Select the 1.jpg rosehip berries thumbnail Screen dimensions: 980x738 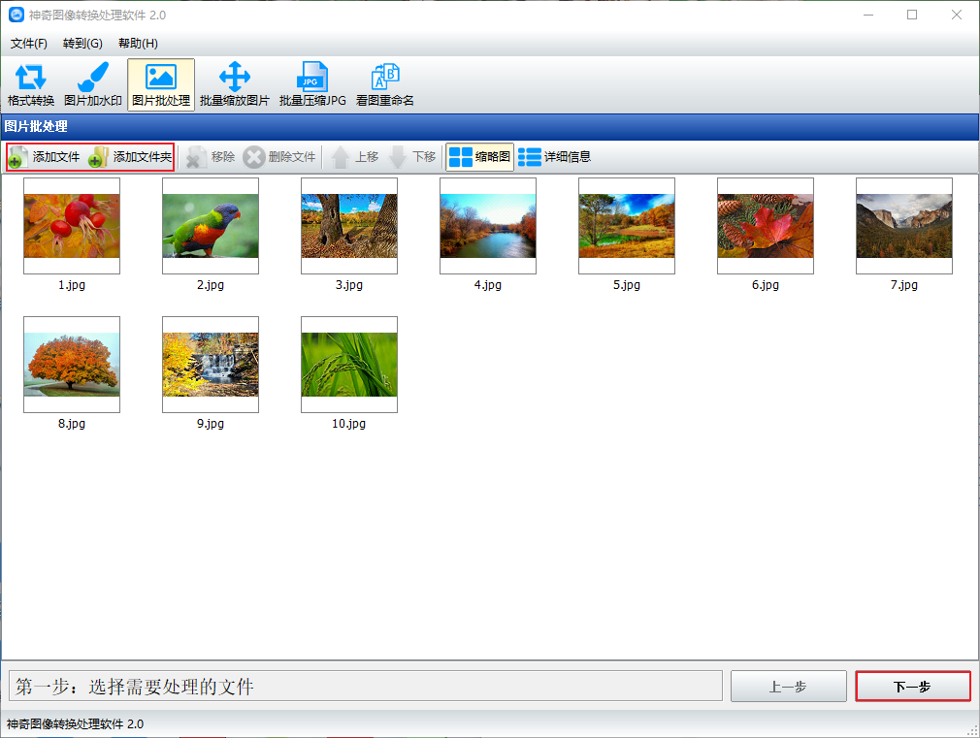pyautogui.click(x=72, y=226)
